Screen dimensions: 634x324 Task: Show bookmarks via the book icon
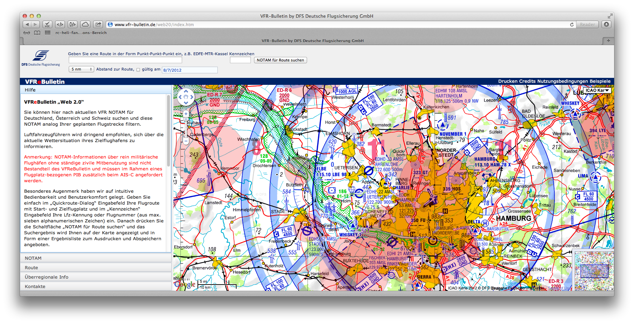(37, 33)
